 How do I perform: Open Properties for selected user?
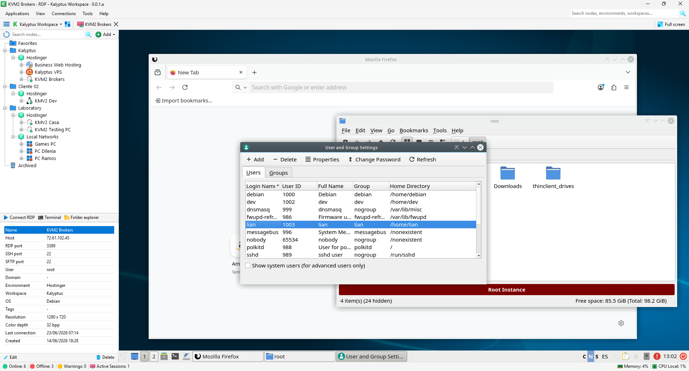click(322, 159)
